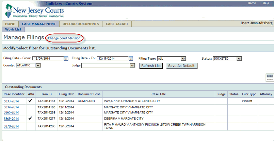
Task: Click the grid view icon above the table
Action: 270,78
